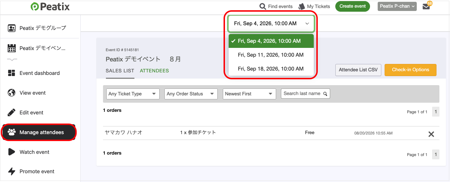Image resolution: width=450 pixels, height=182 pixels.
Task: Click the Edit event pencil icon
Action: 12,113
